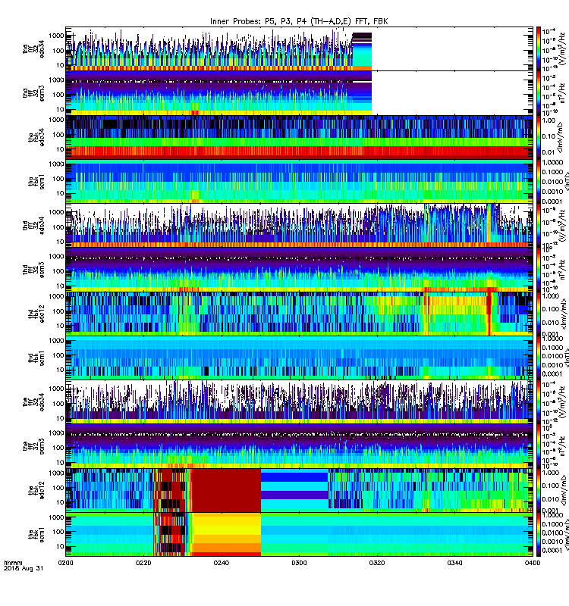Click inside the the fff edc34 spectrogram
This screenshot has width=569, height=606.
[299, 402]
